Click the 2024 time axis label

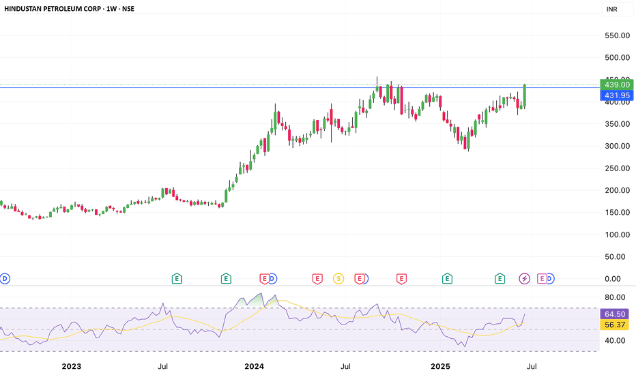(x=255, y=367)
